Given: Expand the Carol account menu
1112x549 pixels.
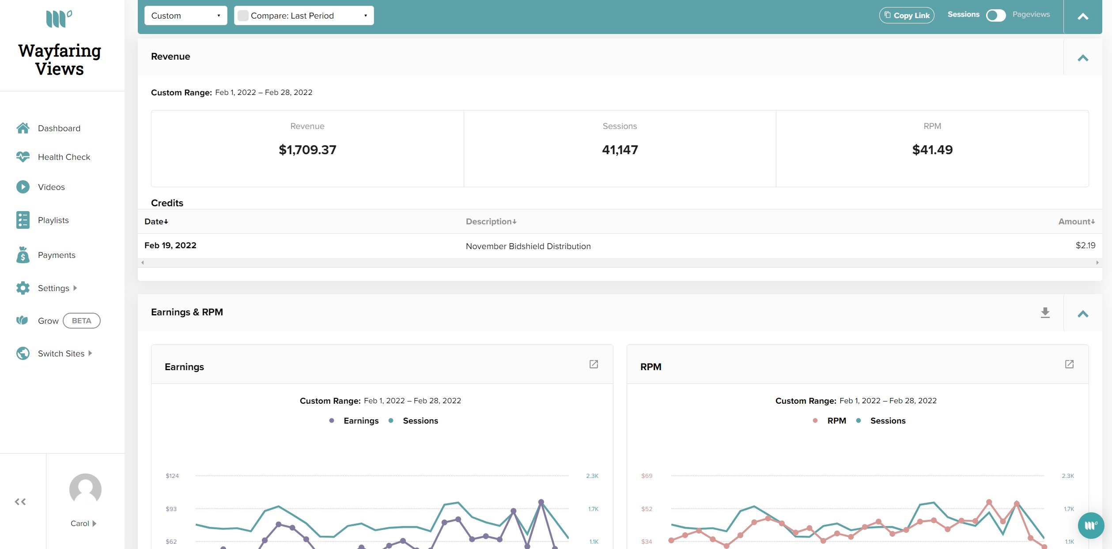Looking at the screenshot, I should 83,523.
